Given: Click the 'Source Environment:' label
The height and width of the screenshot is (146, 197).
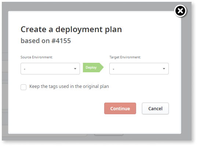Looking at the screenshot, I should point(37,57).
